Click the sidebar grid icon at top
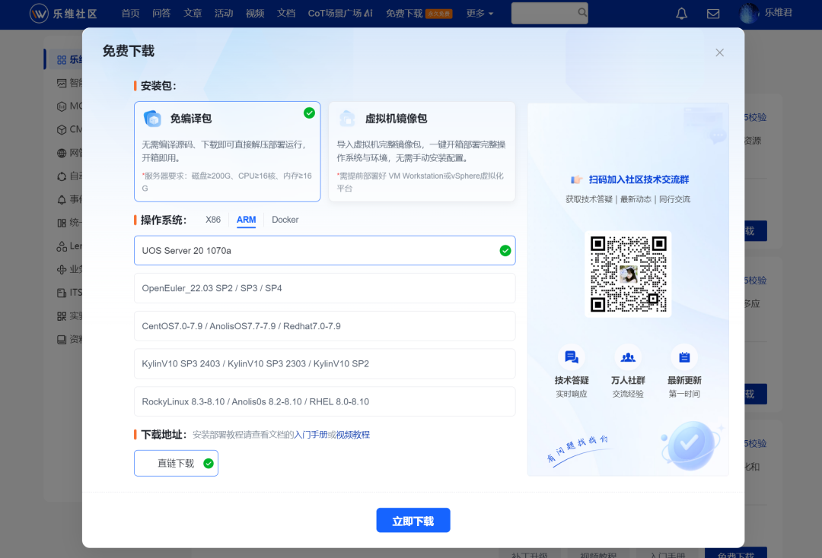Image resolution: width=822 pixels, height=558 pixels. 62,60
